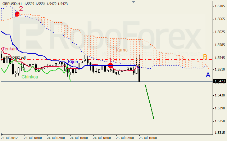Select red marker dot labeled 1
227x141 pixels.
(110, 66)
